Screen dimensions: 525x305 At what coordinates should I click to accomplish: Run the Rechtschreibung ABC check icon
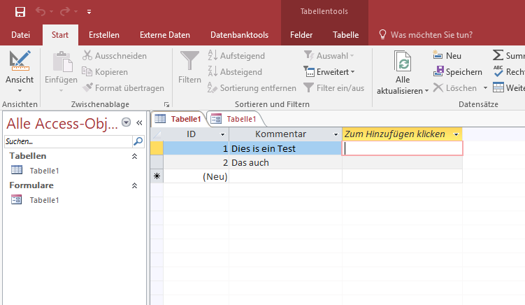tap(498, 71)
